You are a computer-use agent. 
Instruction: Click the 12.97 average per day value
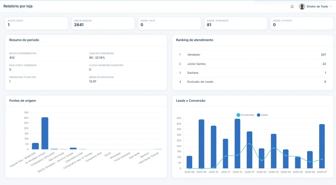click(x=93, y=81)
